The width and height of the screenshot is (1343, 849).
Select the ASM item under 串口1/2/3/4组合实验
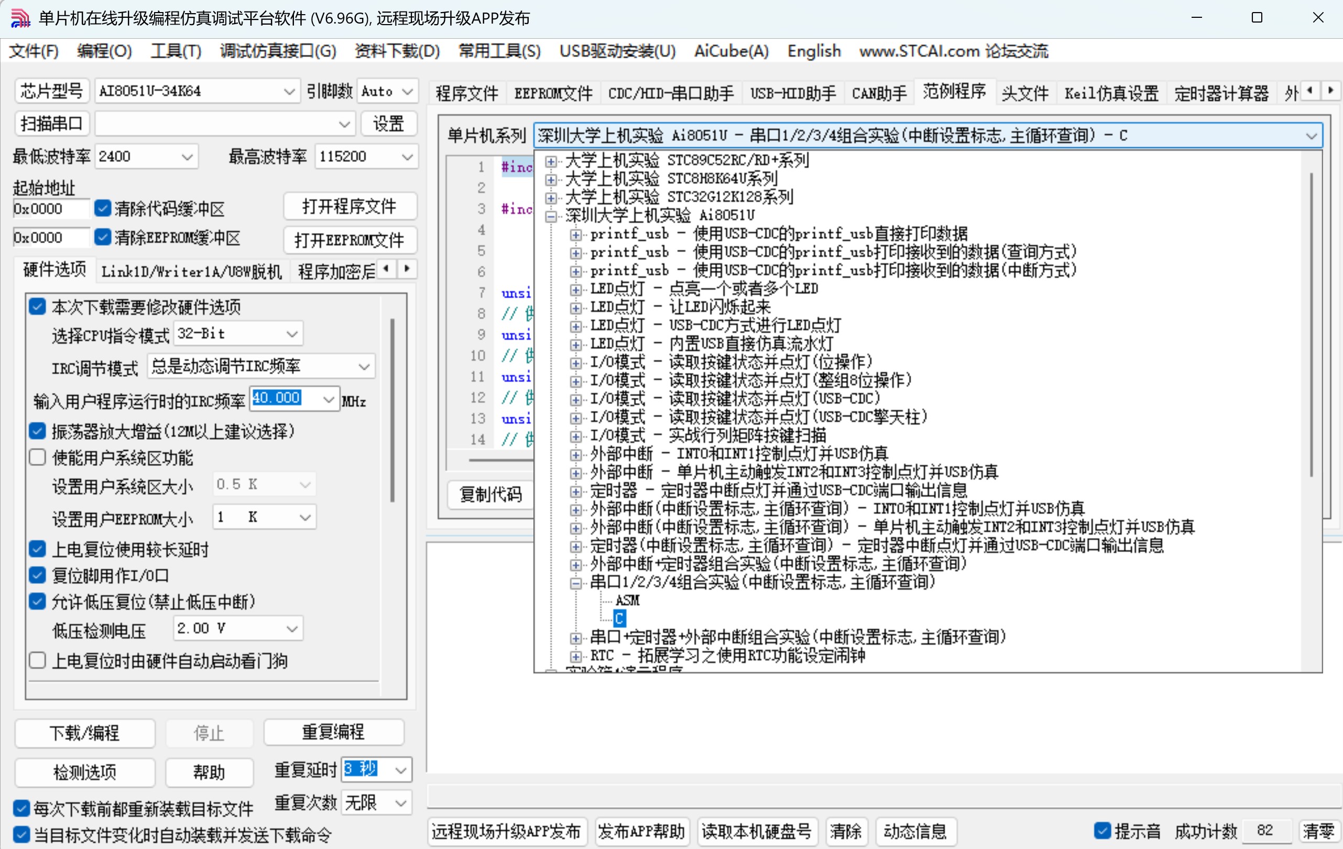(627, 600)
